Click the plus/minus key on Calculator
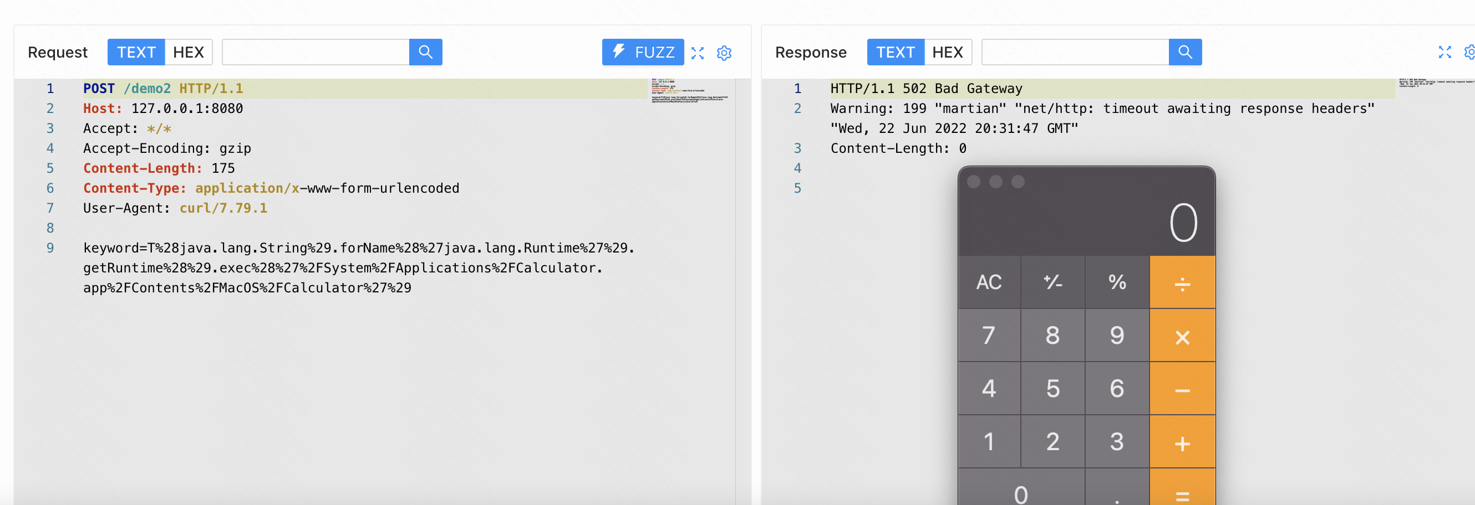This screenshot has width=1475, height=505. click(1052, 282)
